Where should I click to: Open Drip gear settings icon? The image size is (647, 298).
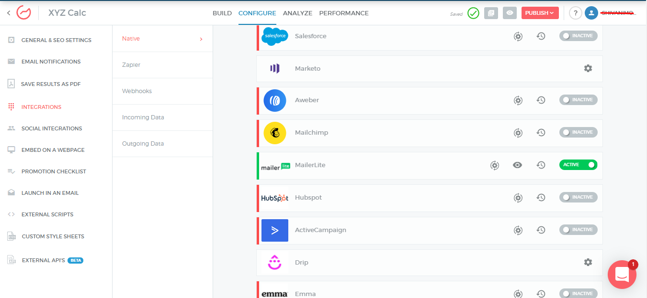tap(588, 262)
